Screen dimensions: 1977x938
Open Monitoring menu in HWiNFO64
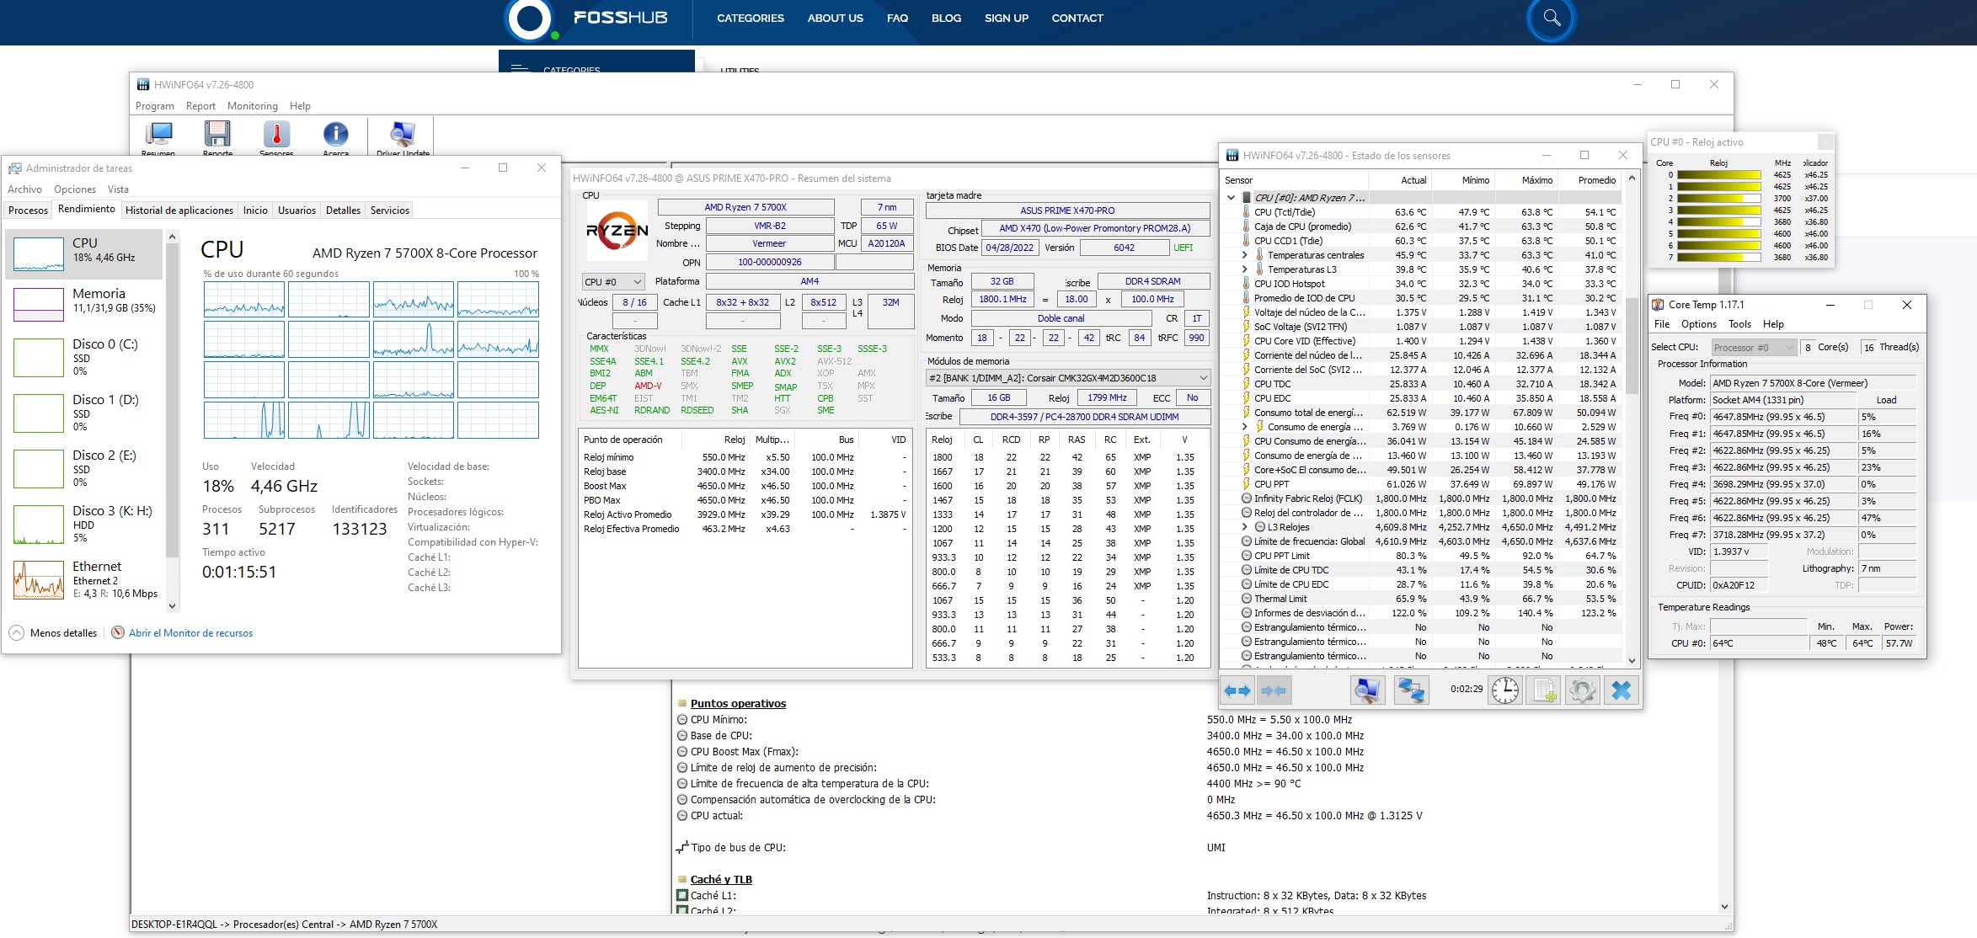click(253, 106)
